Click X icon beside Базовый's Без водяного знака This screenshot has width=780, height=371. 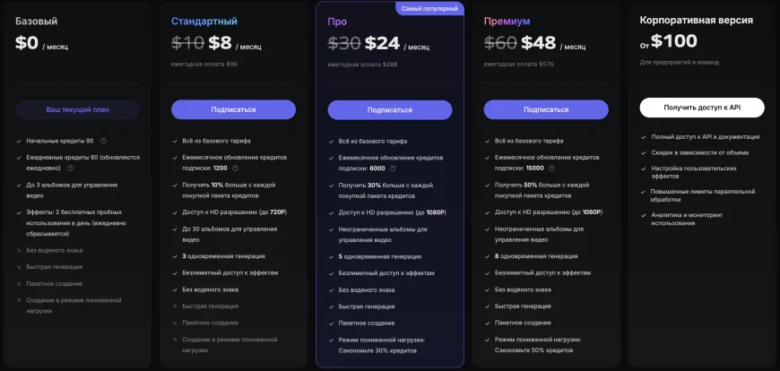tap(19, 250)
